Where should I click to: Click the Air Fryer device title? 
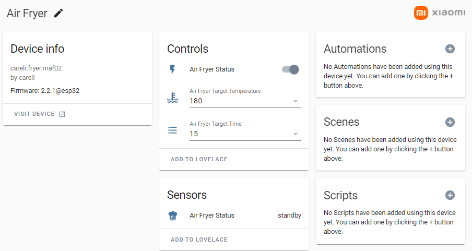pyautogui.click(x=27, y=13)
